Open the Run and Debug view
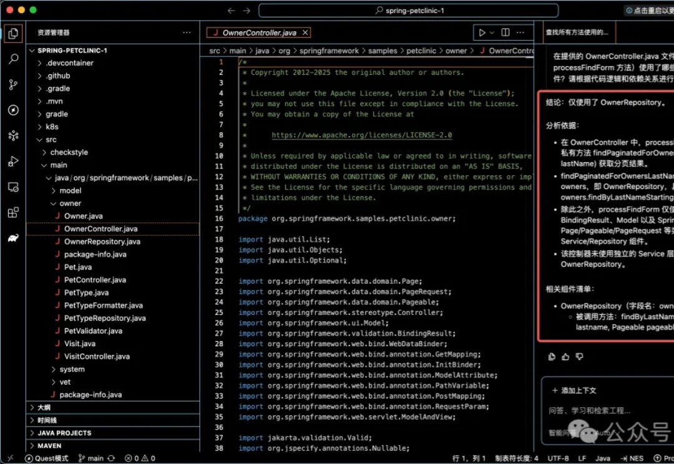The height and width of the screenshot is (464, 674). tap(13, 162)
